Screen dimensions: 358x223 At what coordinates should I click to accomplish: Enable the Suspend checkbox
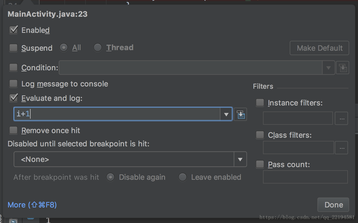coord(14,48)
